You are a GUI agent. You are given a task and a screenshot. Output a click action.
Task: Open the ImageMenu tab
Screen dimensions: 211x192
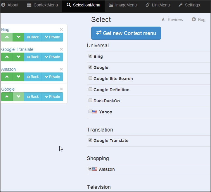tap(122, 5)
